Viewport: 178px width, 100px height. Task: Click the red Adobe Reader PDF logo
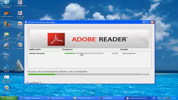(x=56, y=39)
